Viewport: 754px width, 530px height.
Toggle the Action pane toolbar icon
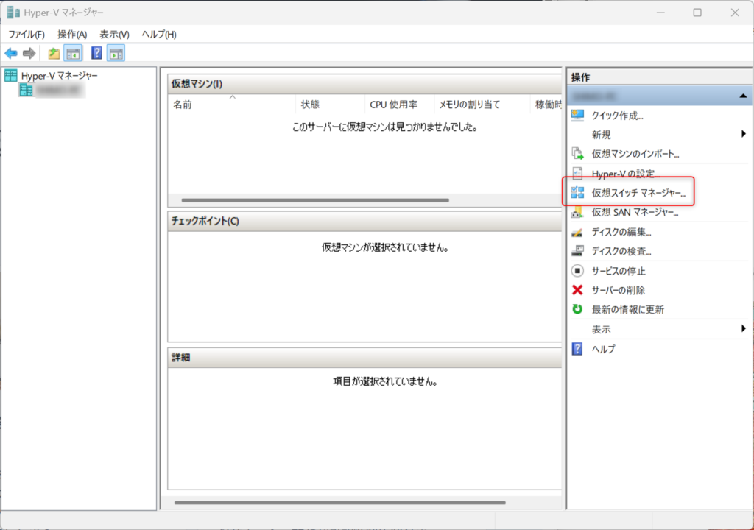[116, 53]
